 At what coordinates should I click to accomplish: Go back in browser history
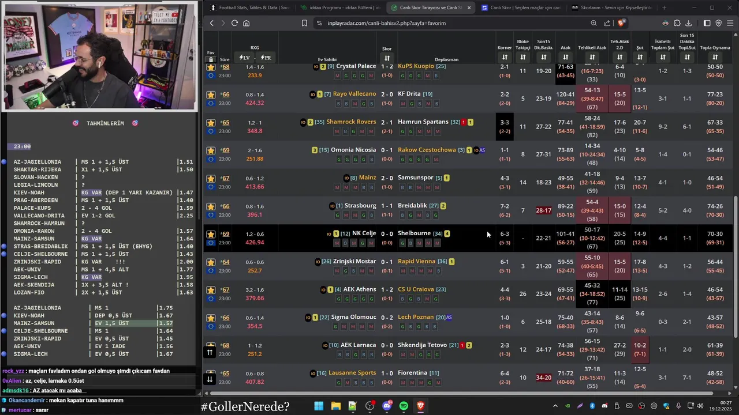coord(212,23)
